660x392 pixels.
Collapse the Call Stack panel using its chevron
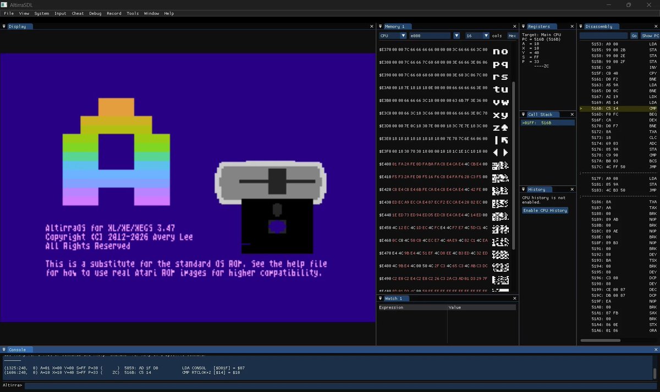tap(524, 114)
